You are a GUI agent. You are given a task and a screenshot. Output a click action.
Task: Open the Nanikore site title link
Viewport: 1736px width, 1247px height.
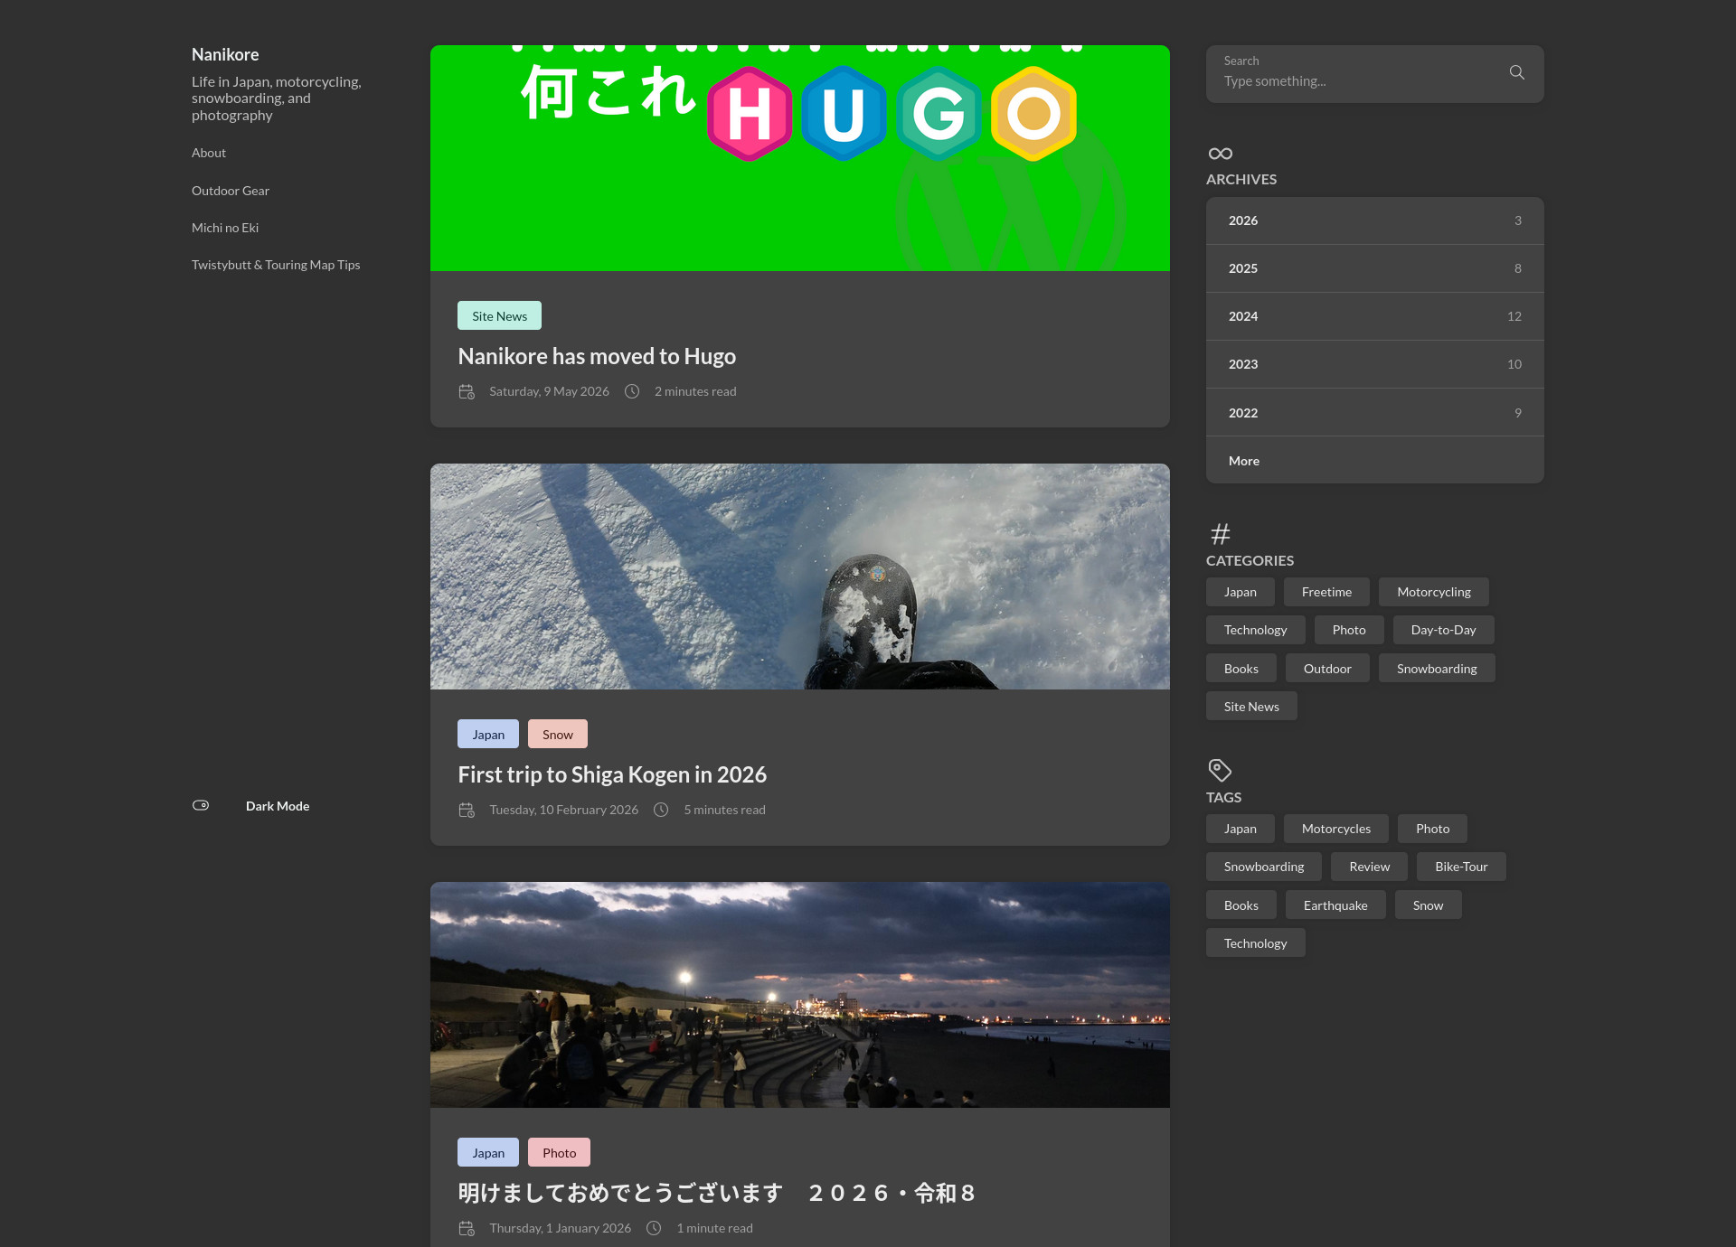tap(225, 54)
